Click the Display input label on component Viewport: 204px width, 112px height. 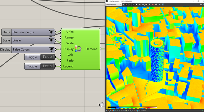pos(68,49)
